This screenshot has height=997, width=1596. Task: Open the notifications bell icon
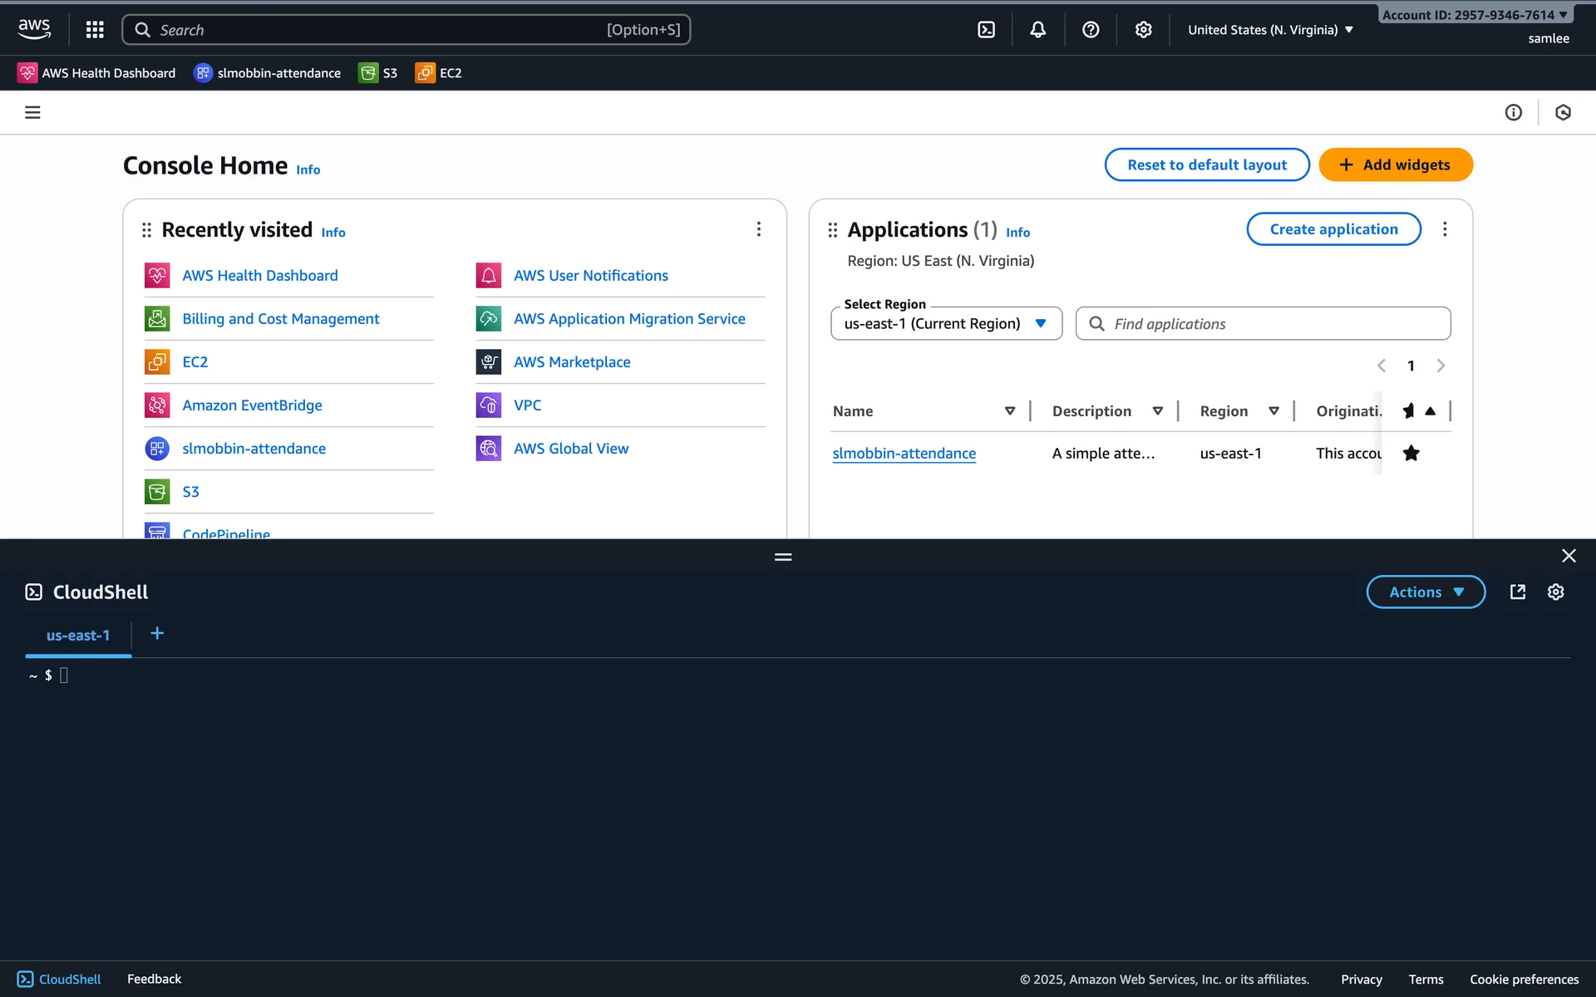[x=1037, y=30]
